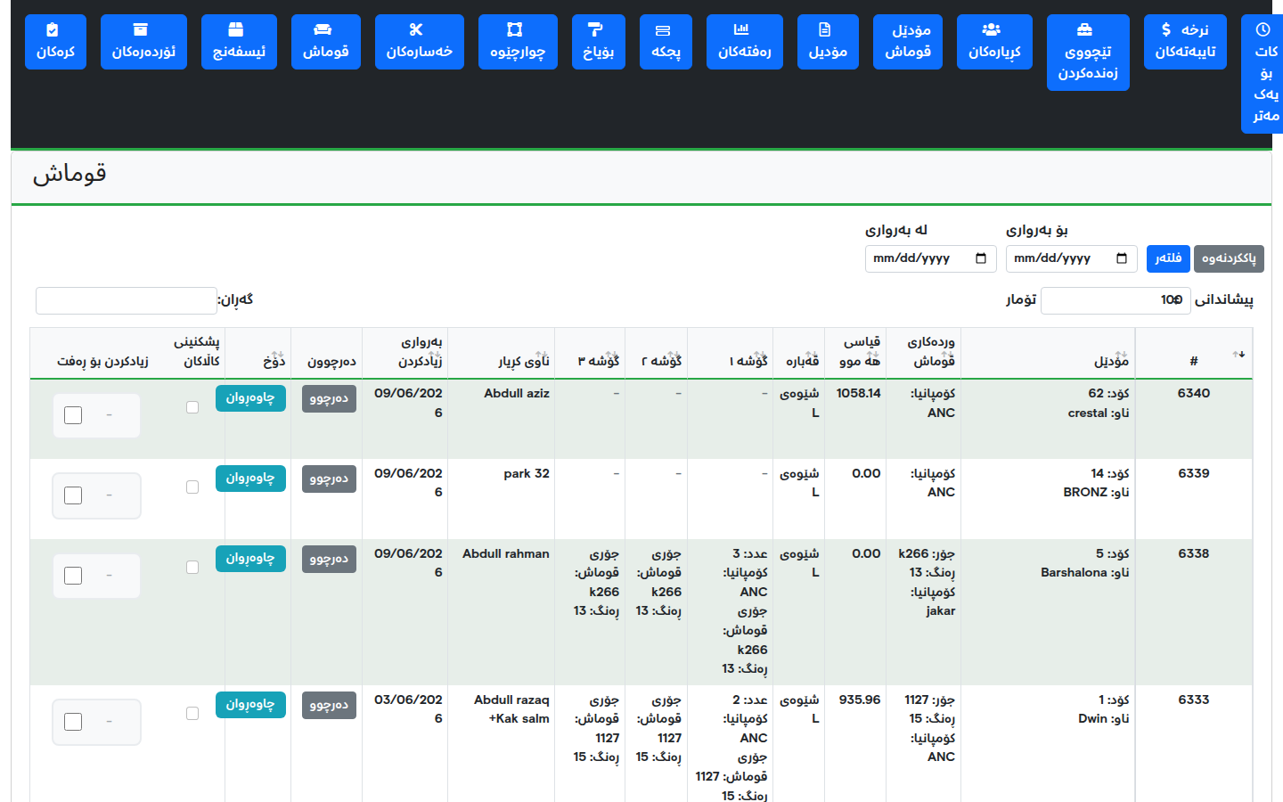Open تێچووی زەندەکردن toolbox nav button
Image resolution: width=1283 pixels, height=802 pixels.
(x=1088, y=53)
